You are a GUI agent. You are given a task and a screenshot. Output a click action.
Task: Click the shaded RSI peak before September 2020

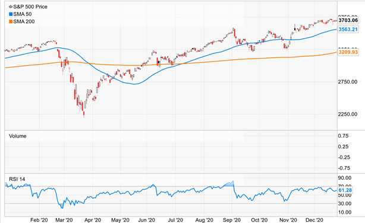pos(229,184)
